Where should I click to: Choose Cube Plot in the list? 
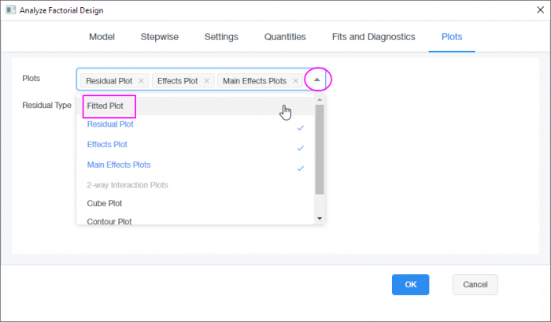(x=104, y=203)
